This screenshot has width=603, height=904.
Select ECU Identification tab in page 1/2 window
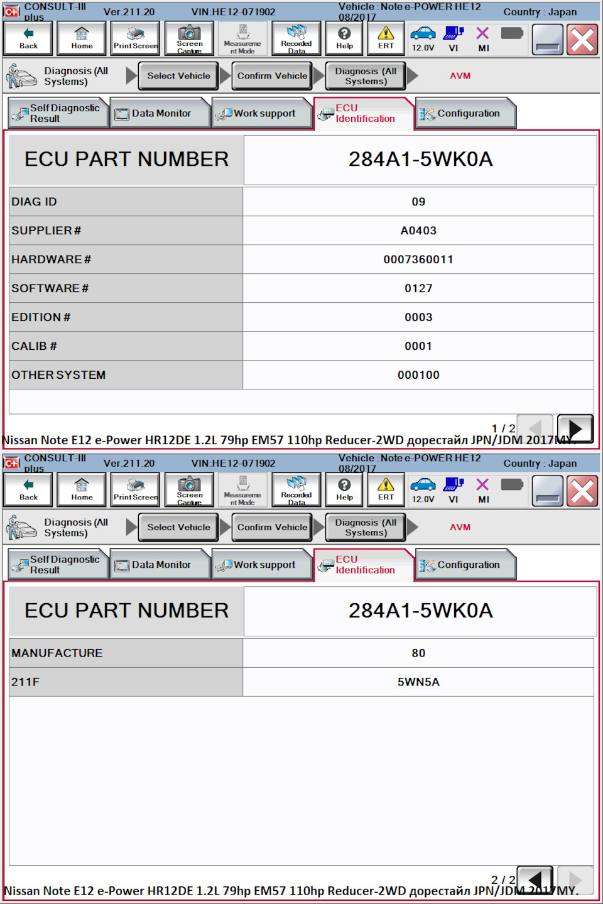click(364, 113)
